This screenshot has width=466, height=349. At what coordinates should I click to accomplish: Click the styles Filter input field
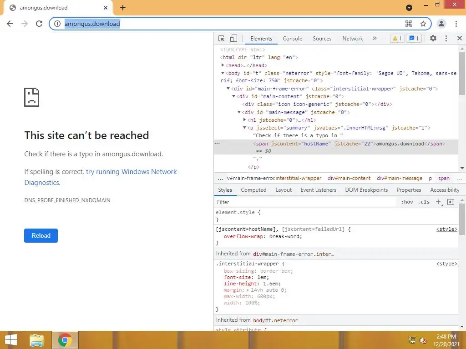(306, 202)
